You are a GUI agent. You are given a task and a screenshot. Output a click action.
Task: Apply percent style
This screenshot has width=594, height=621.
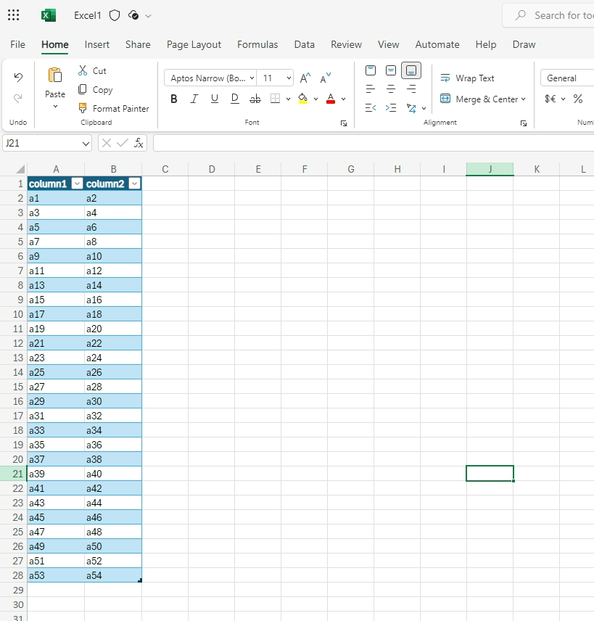[578, 99]
